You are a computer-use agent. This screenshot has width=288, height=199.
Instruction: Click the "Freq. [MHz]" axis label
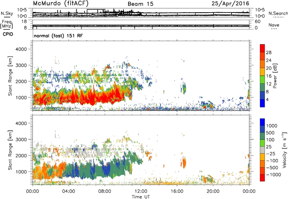6,24
